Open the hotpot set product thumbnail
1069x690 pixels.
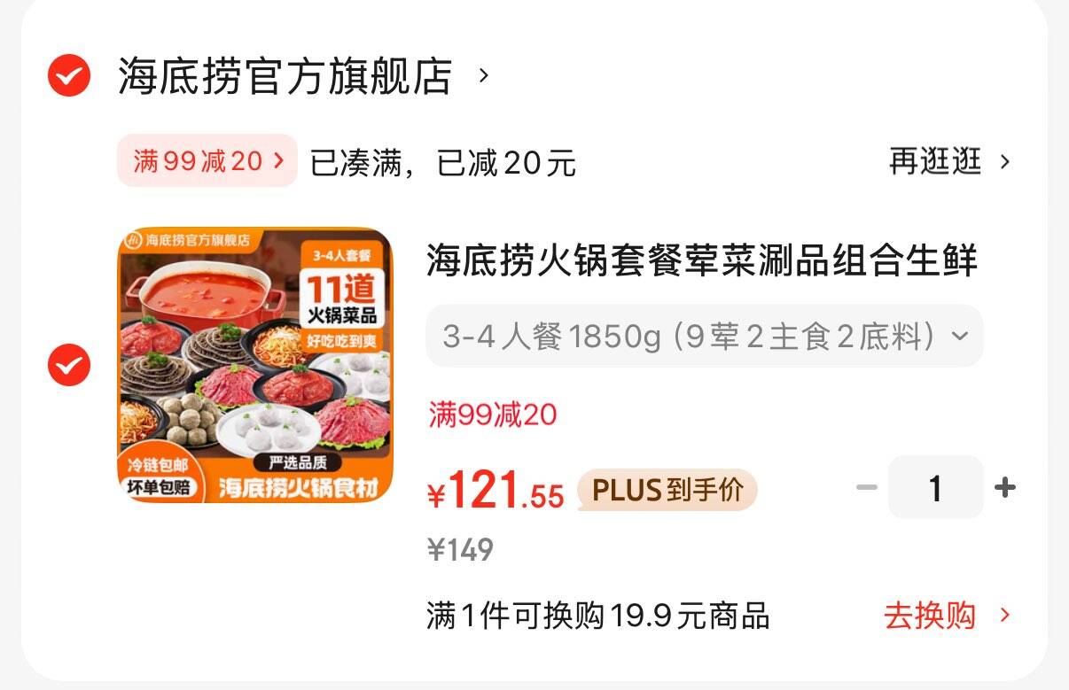coord(255,365)
